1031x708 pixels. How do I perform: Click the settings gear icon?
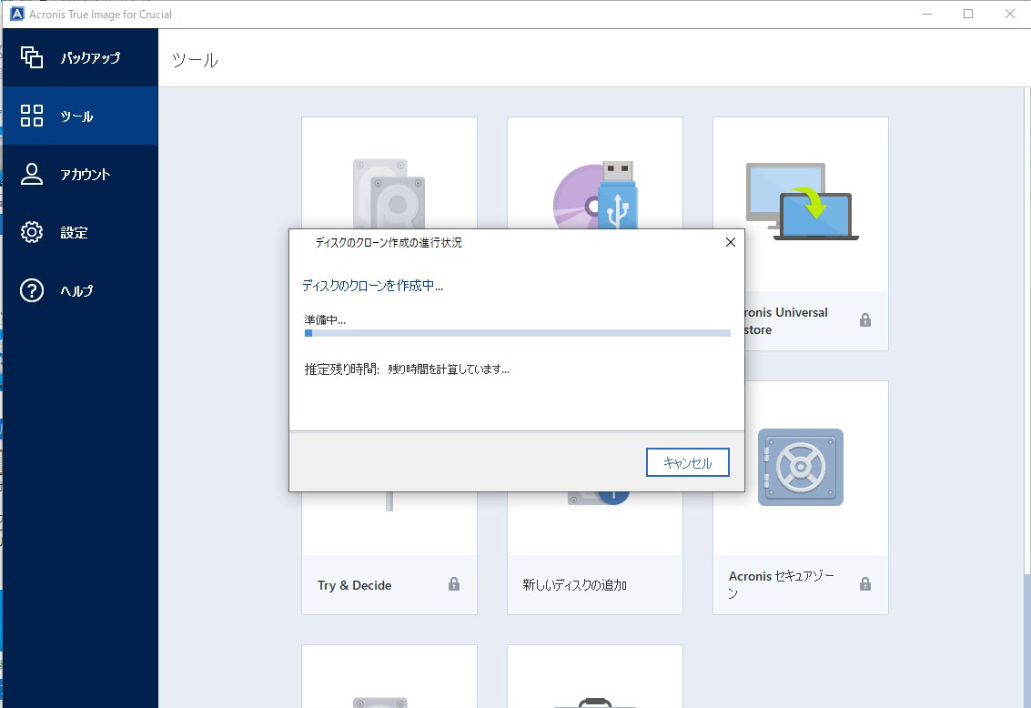(x=32, y=232)
